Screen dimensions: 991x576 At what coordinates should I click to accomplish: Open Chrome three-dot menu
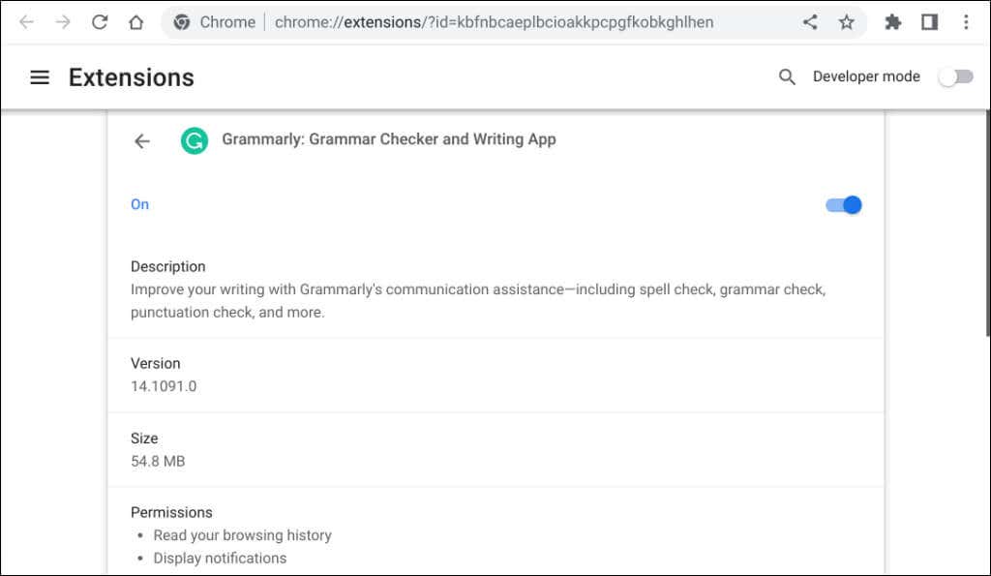click(966, 22)
